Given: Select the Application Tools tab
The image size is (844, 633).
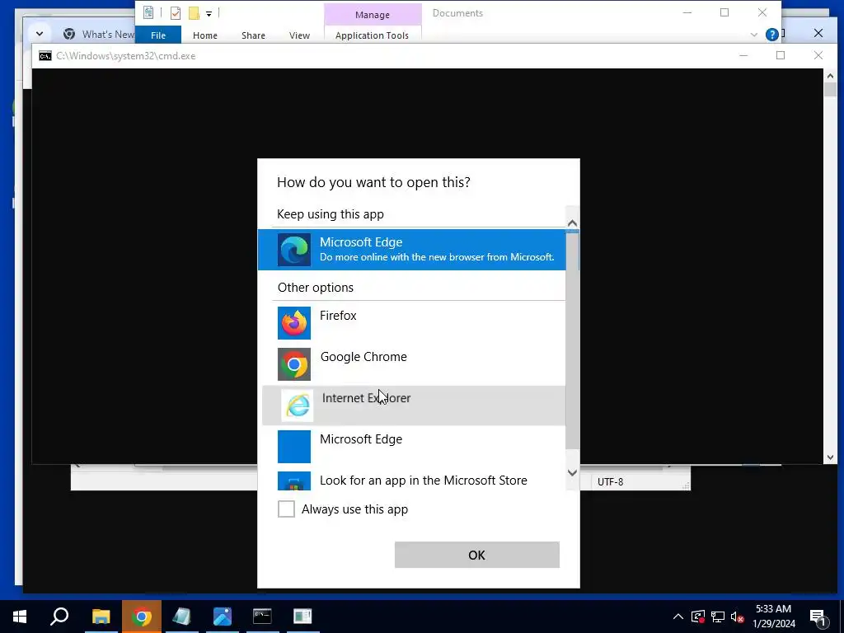Looking at the screenshot, I should tap(372, 35).
